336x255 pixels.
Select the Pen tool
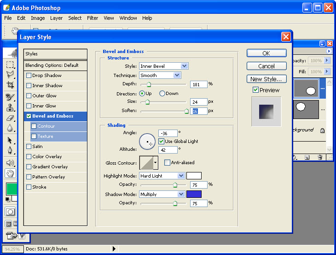point(10,150)
